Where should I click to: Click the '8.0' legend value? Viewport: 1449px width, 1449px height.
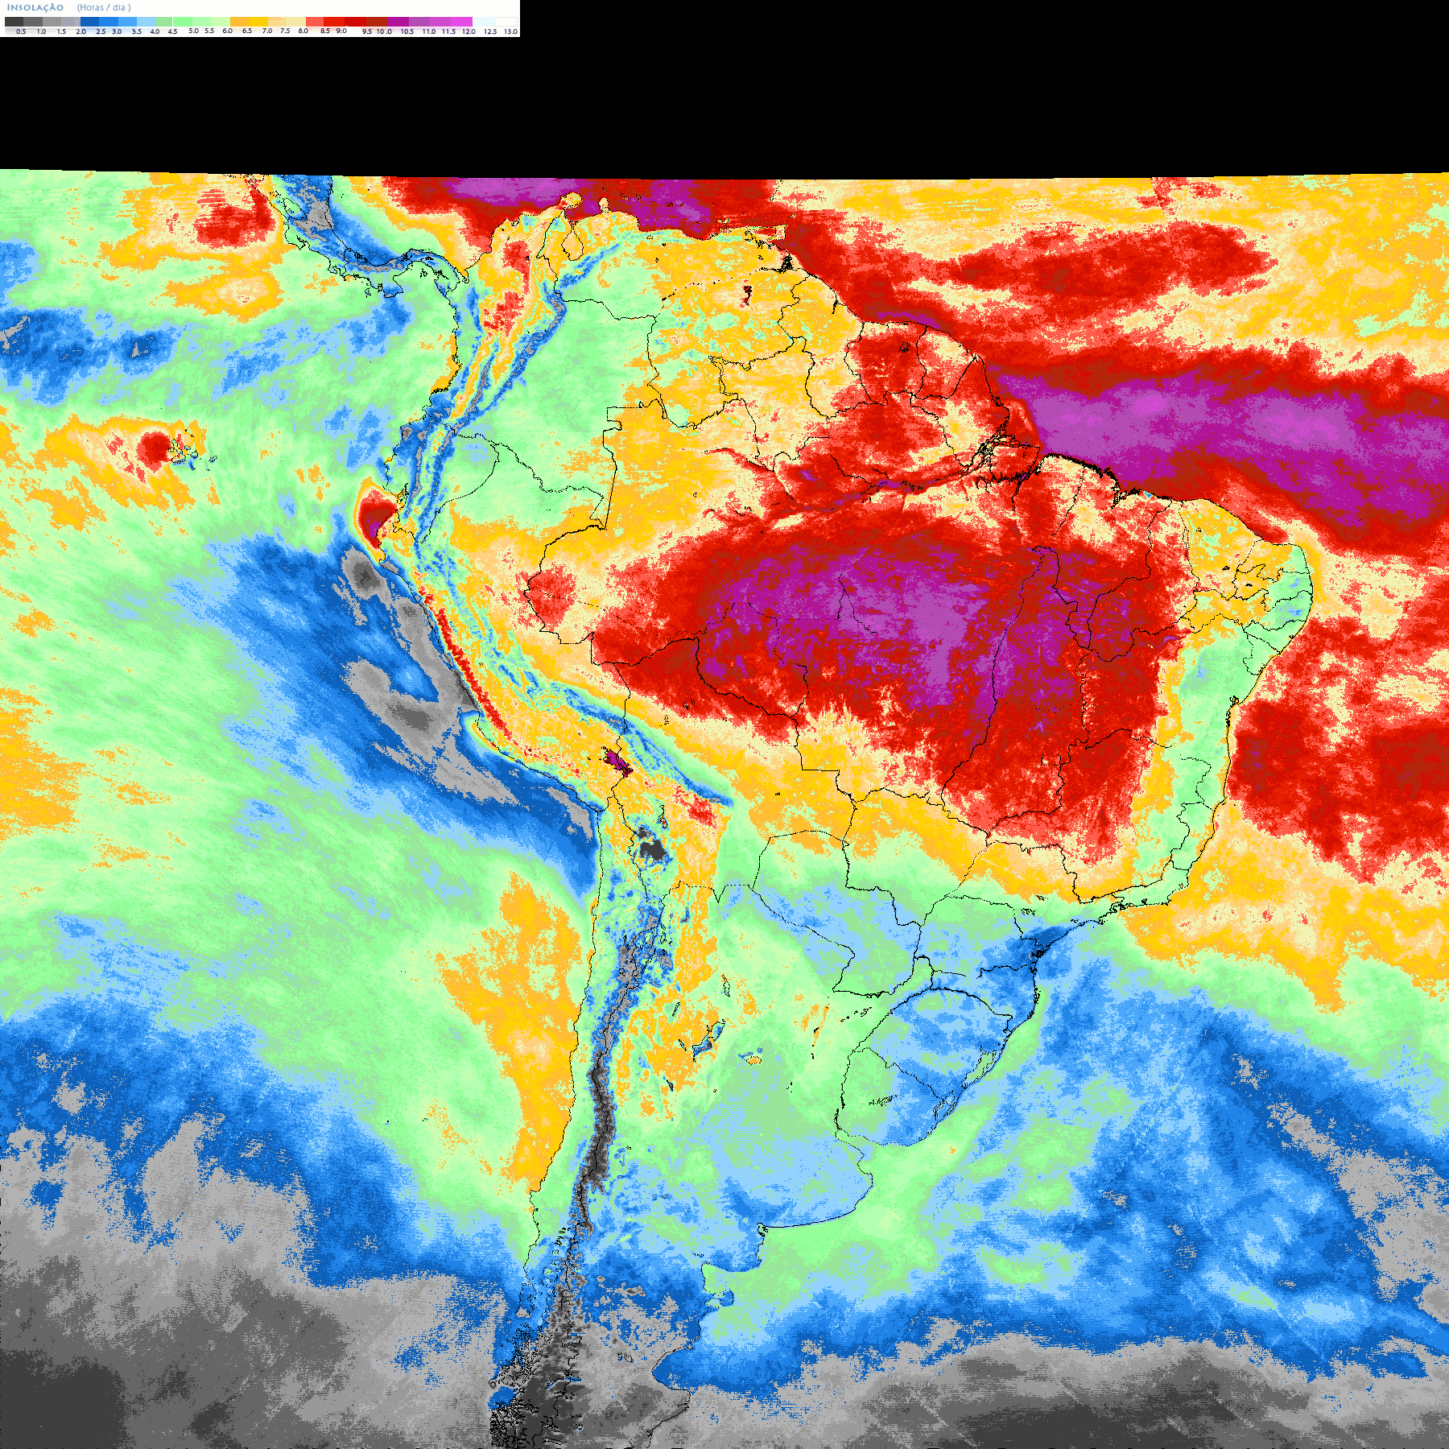tap(303, 31)
